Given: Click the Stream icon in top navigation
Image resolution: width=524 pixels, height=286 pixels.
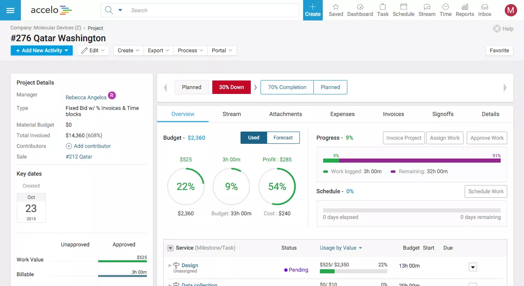Looking at the screenshot, I should click(x=427, y=10).
